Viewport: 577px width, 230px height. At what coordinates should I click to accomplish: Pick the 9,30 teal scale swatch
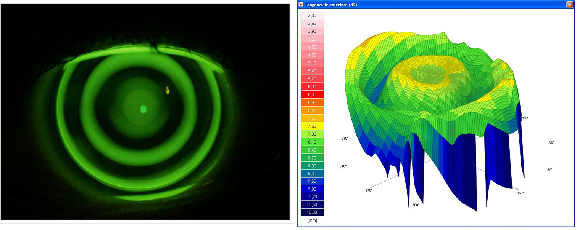(x=312, y=173)
